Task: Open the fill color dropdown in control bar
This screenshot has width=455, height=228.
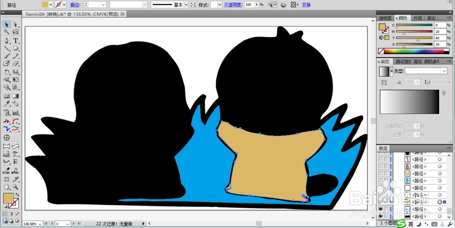Action: pos(51,5)
